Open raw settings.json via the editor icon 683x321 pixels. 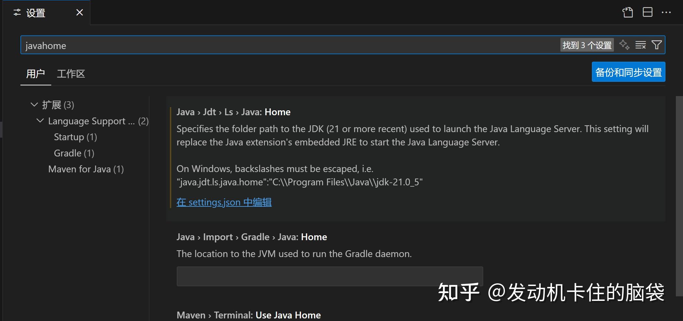(x=628, y=12)
